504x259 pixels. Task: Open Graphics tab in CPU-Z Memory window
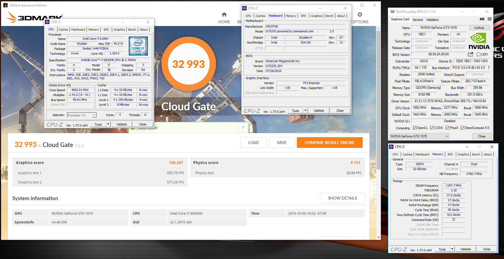click(x=463, y=154)
